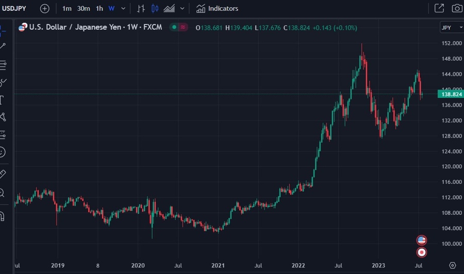Select the zoom in tool
This screenshot has height=274, width=464.
[2, 193]
